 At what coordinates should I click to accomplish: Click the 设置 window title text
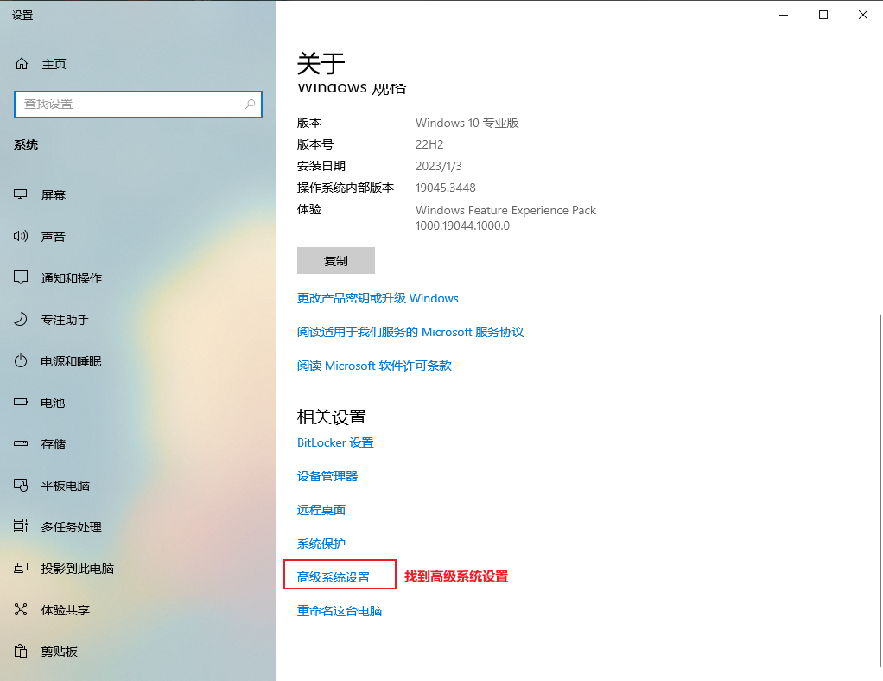click(x=22, y=16)
